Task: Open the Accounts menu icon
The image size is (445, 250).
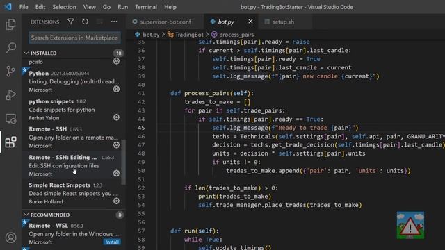Action: click(x=11, y=237)
